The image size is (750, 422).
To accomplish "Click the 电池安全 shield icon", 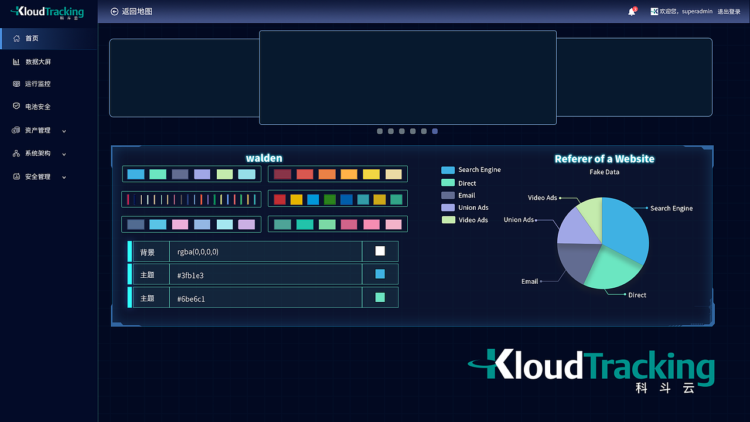I will click(16, 107).
